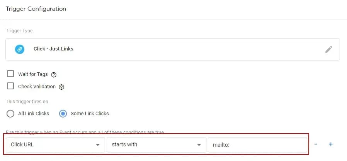Click the pencil edit icon for trigger type
This screenshot has height=161, width=347.
328,49
